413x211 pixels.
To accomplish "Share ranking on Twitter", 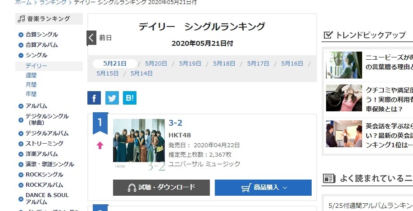I will 112,98.
